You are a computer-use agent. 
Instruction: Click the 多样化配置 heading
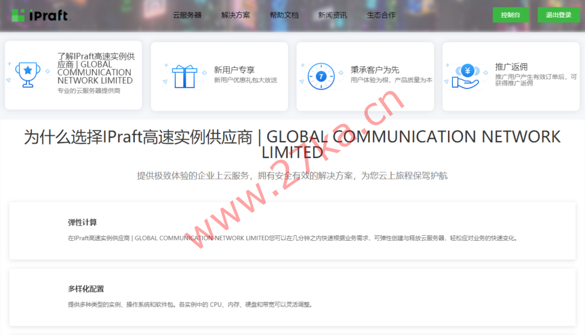[x=86, y=289]
